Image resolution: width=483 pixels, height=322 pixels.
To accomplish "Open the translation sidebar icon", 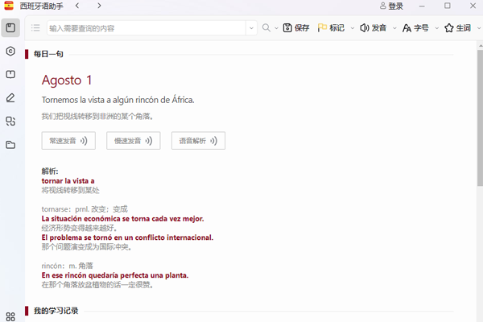I will tap(10, 121).
